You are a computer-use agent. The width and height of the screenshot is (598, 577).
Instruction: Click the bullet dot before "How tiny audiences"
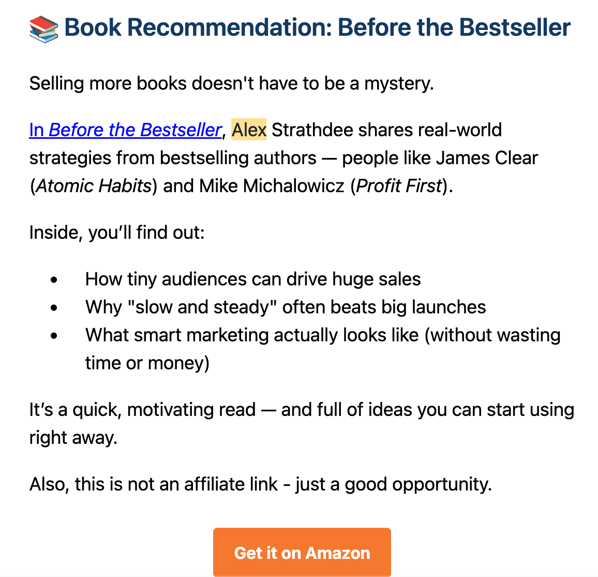click(54, 280)
